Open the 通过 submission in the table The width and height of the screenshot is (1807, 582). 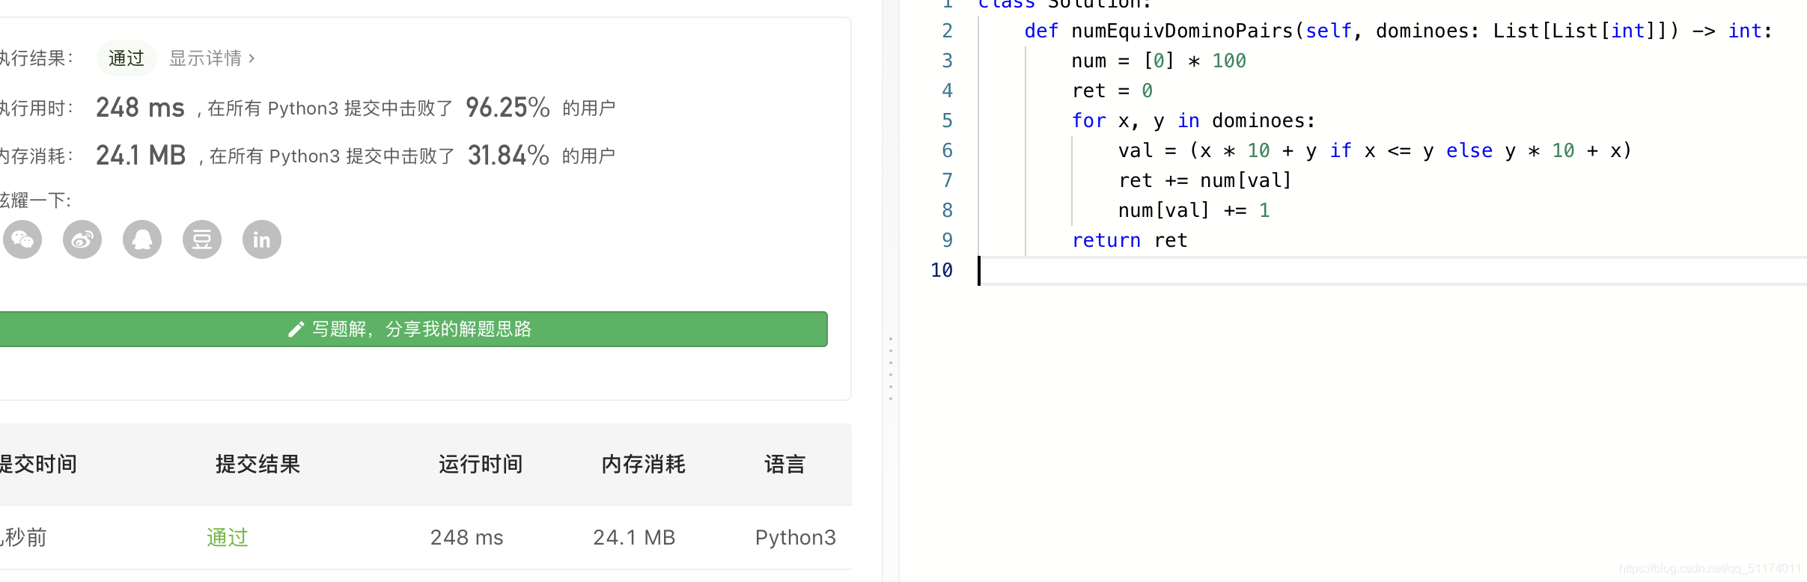click(228, 537)
